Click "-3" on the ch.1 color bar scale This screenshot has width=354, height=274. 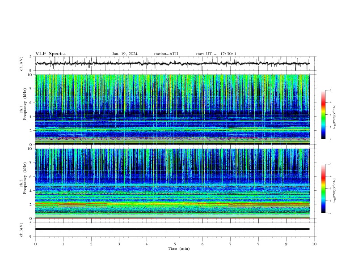(x=330, y=90)
